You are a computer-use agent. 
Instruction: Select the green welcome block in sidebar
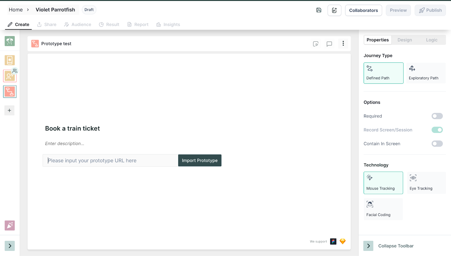(10, 41)
